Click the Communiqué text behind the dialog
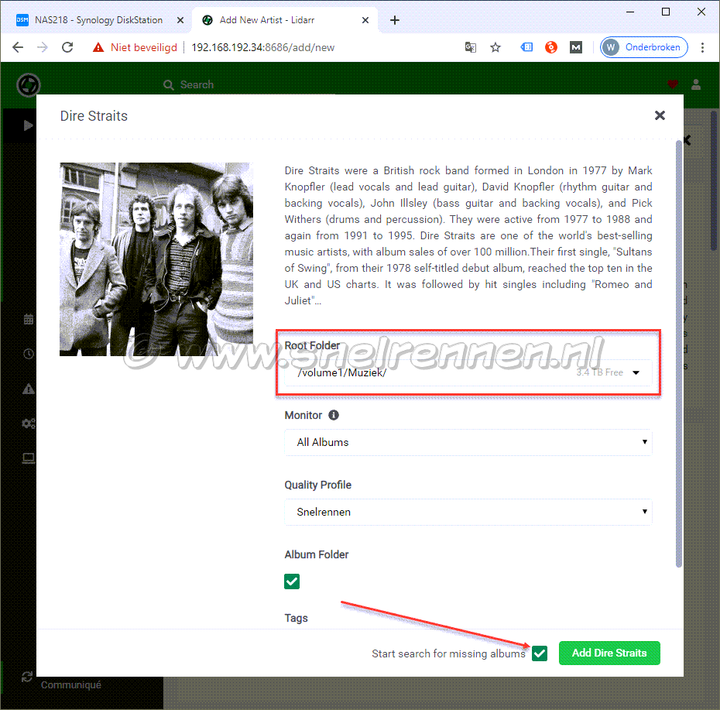720x710 pixels. tap(70, 685)
